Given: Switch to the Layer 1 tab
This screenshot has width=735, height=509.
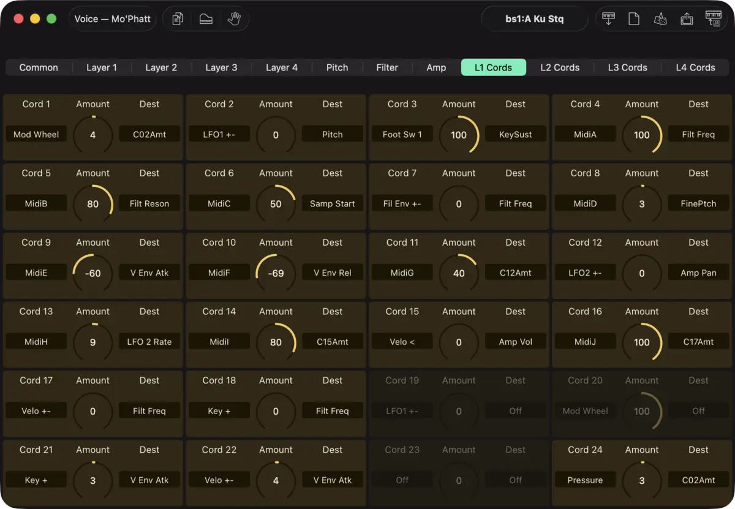Looking at the screenshot, I should [102, 67].
